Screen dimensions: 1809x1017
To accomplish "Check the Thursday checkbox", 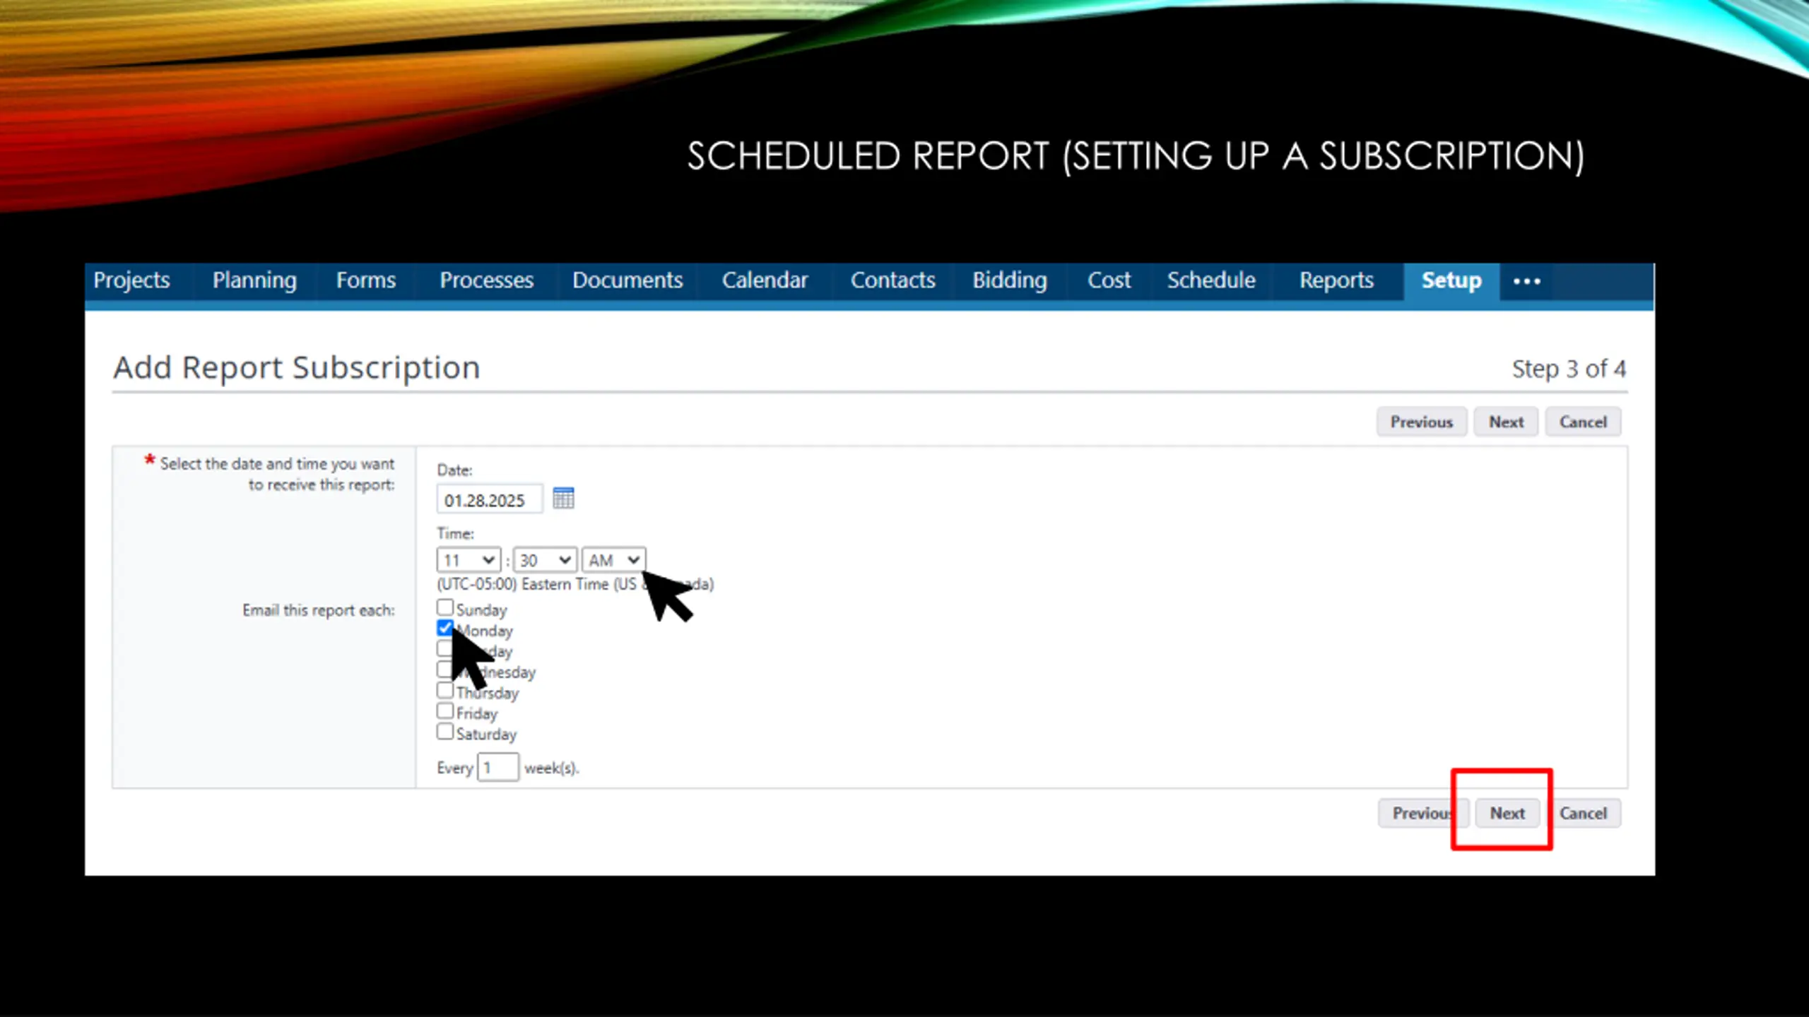I will [x=444, y=690].
